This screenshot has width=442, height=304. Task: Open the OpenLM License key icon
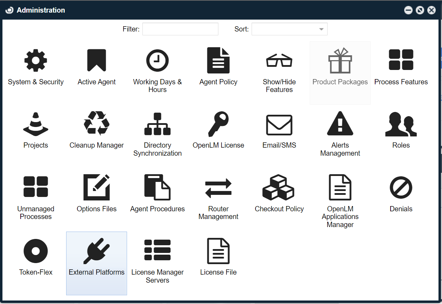[218, 124]
